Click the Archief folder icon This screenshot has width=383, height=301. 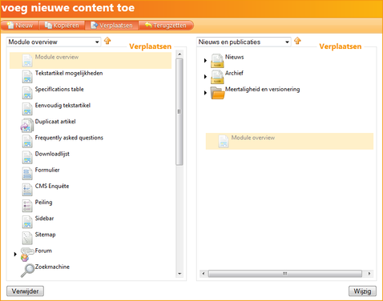pos(217,77)
